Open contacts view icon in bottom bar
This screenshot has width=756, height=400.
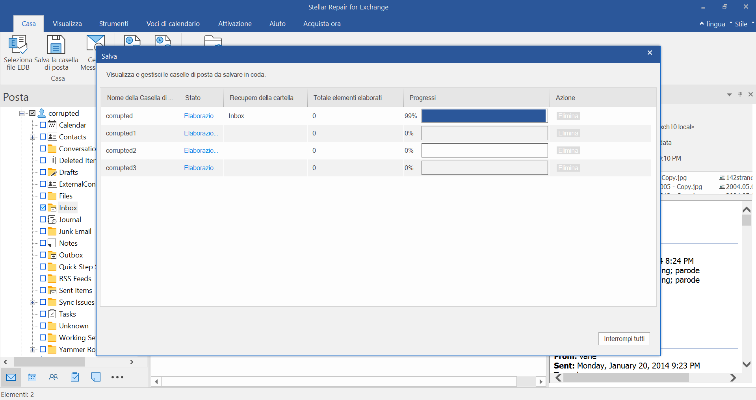pos(54,377)
